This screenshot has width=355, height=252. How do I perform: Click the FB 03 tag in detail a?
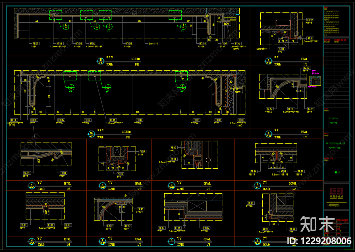310,20
